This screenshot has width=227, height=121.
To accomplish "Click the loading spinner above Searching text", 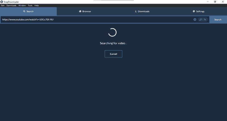I will (x=112, y=32).
